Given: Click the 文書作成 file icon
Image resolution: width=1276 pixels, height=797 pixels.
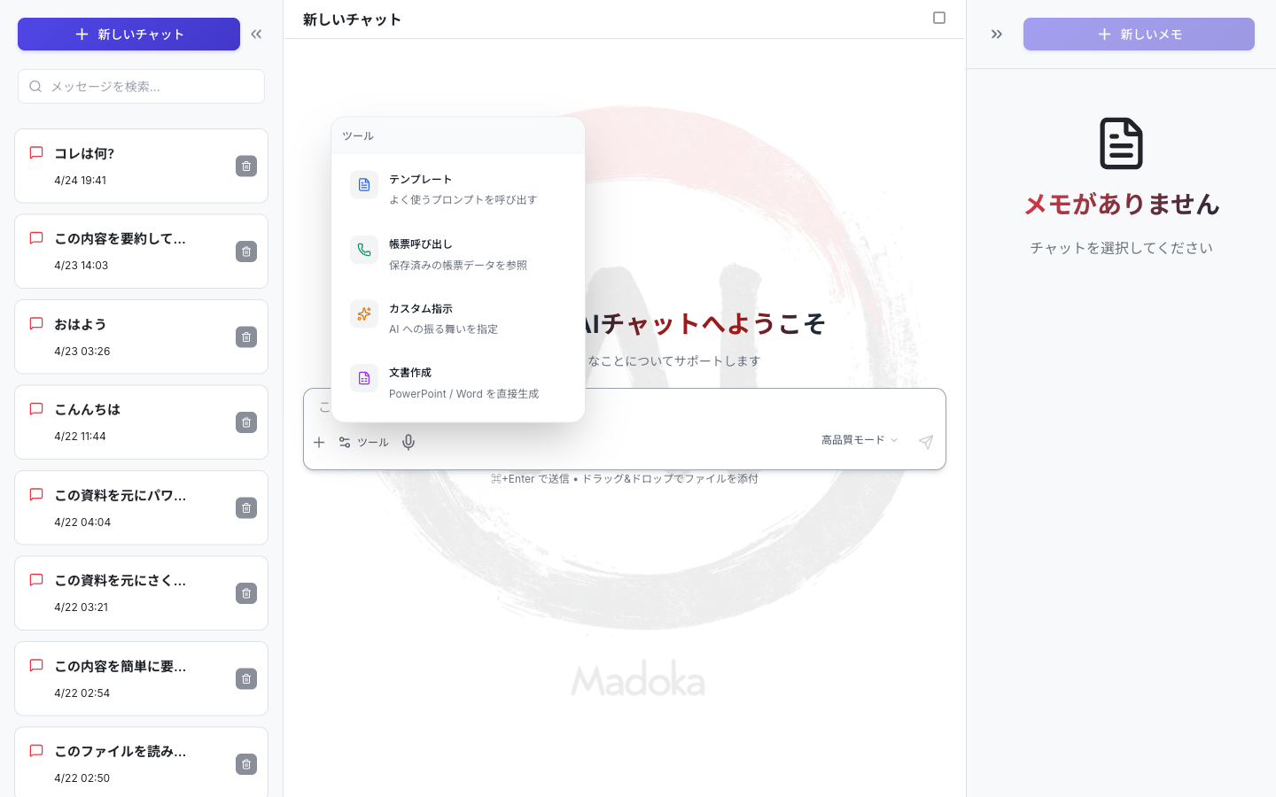Looking at the screenshot, I should point(364,378).
